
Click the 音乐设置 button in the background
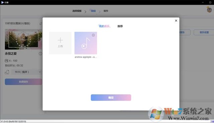click(204, 32)
